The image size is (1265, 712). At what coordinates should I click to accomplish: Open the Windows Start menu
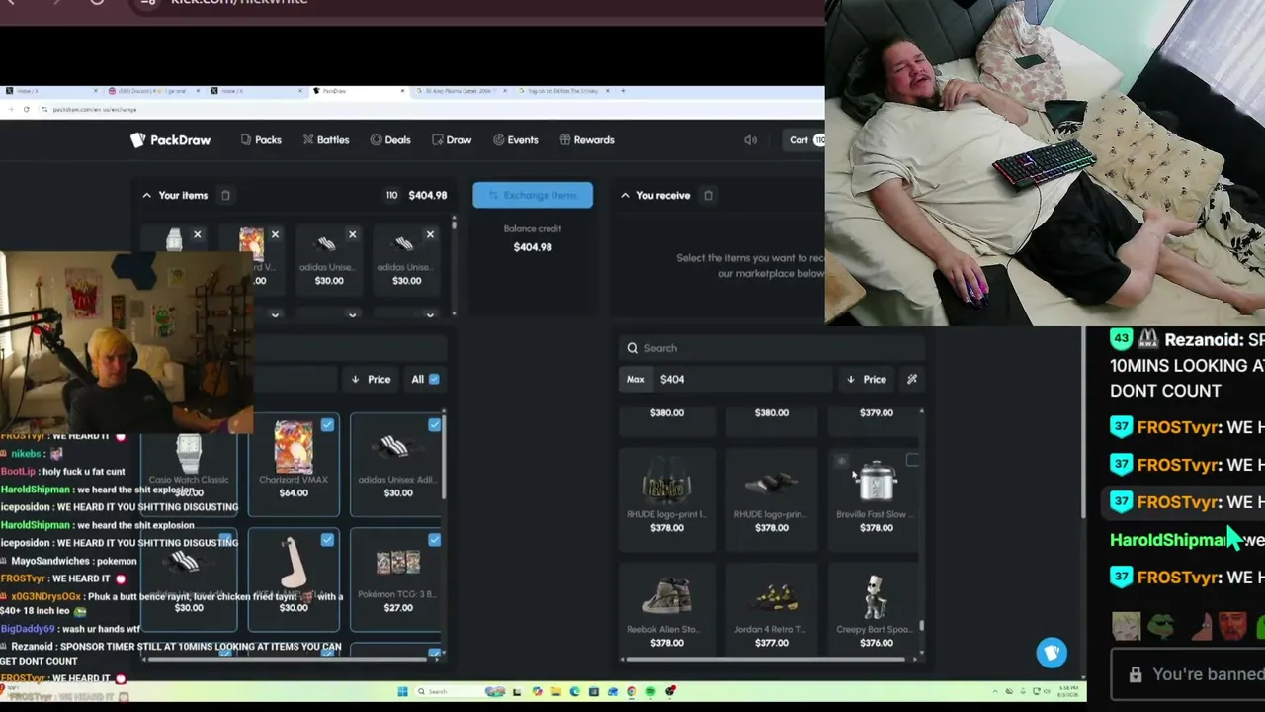[x=402, y=692]
